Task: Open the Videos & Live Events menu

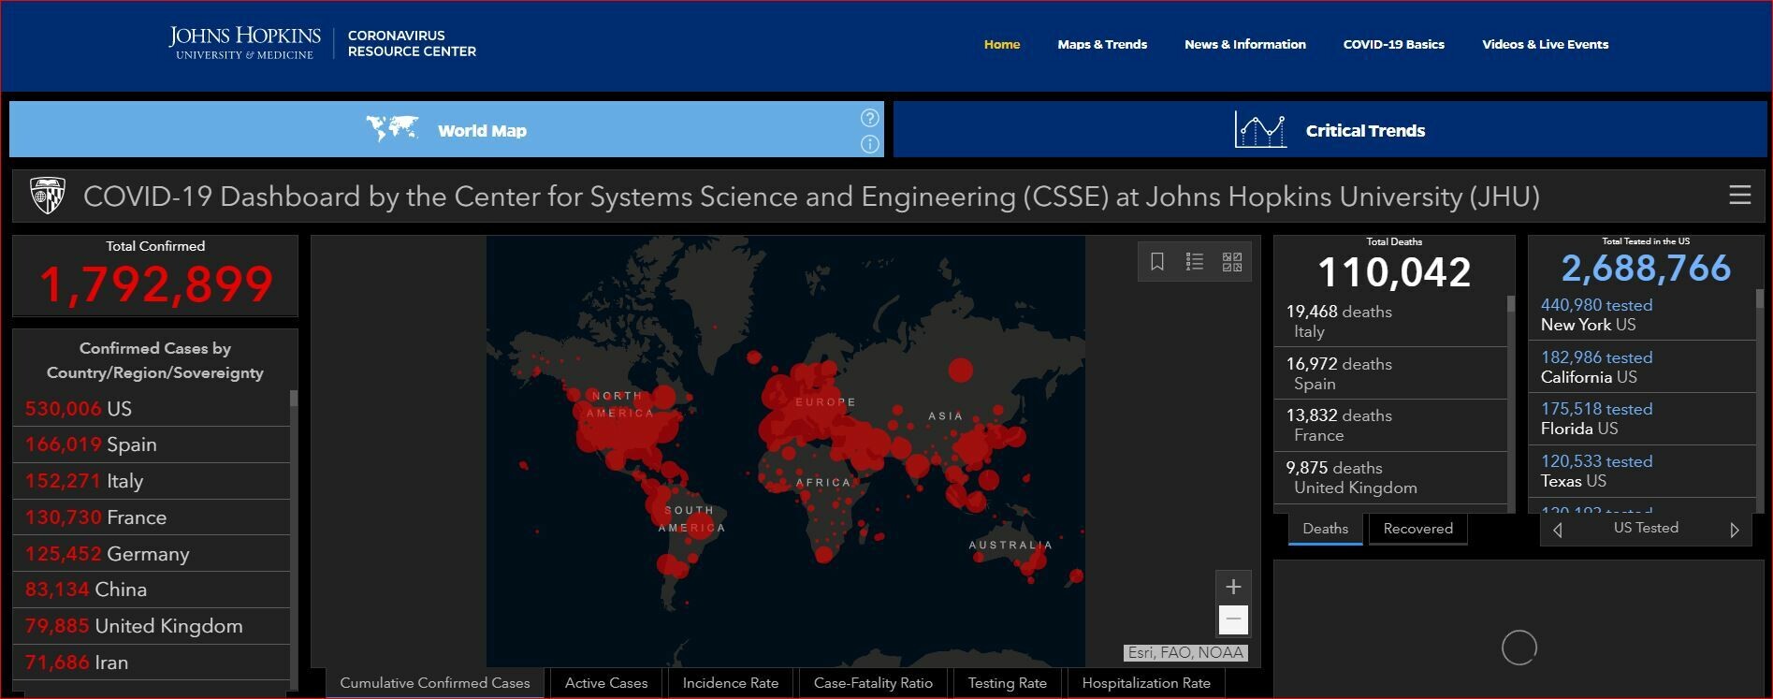Action: pyautogui.click(x=1546, y=44)
